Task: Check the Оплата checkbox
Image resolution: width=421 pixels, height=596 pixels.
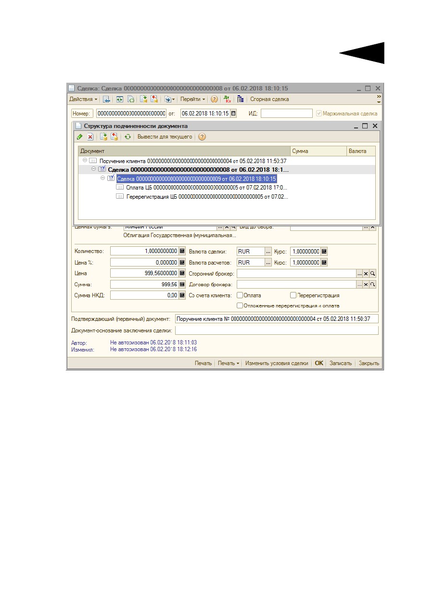Action: point(240,295)
